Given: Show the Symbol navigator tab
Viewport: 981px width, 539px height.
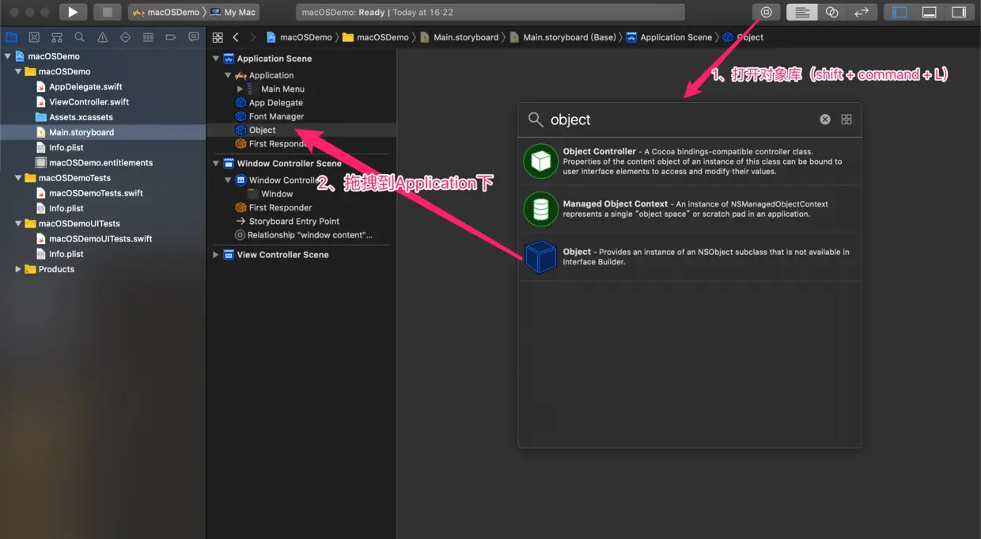Looking at the screenshot, I should [57, 37].
